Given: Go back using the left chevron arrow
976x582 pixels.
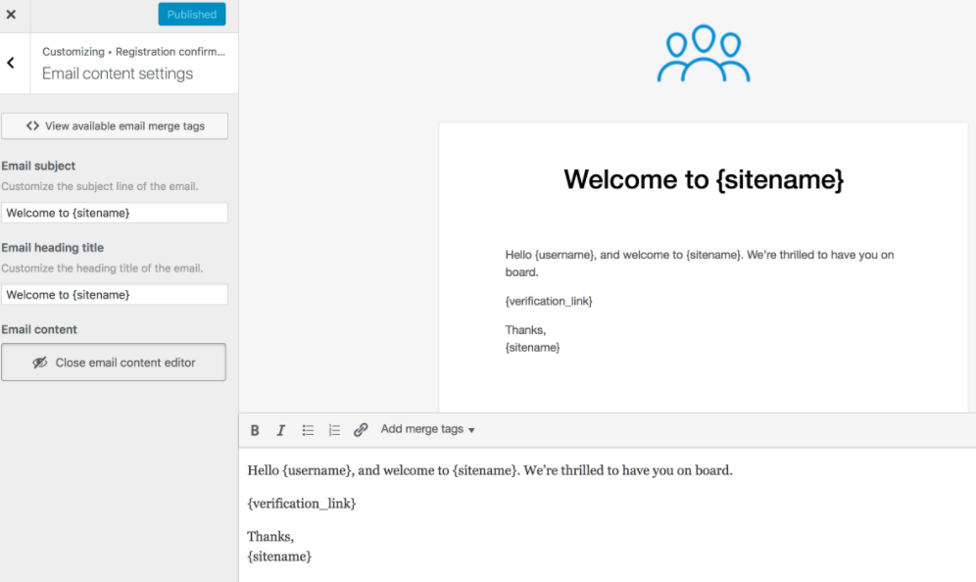Looking at the screenshot, I should [11, 63].
